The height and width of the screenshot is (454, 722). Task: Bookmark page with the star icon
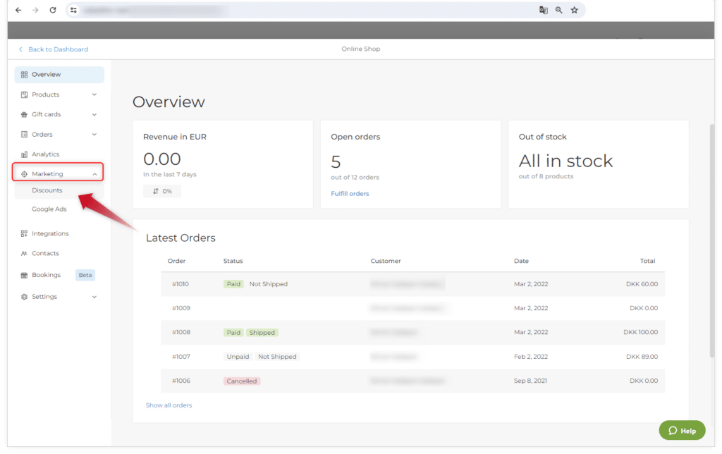(574, 10)
